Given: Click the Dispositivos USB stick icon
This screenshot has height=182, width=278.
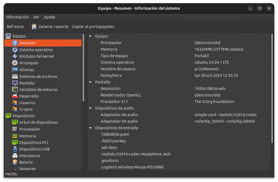Looking at the screenshot, I should click(15, 149).
